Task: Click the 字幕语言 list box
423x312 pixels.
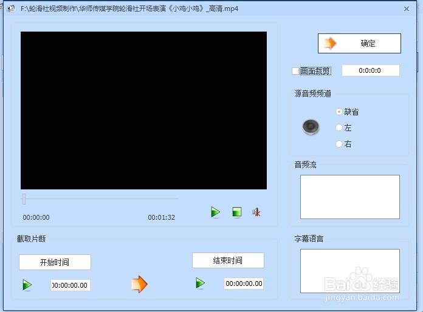Action: point(350,271)
